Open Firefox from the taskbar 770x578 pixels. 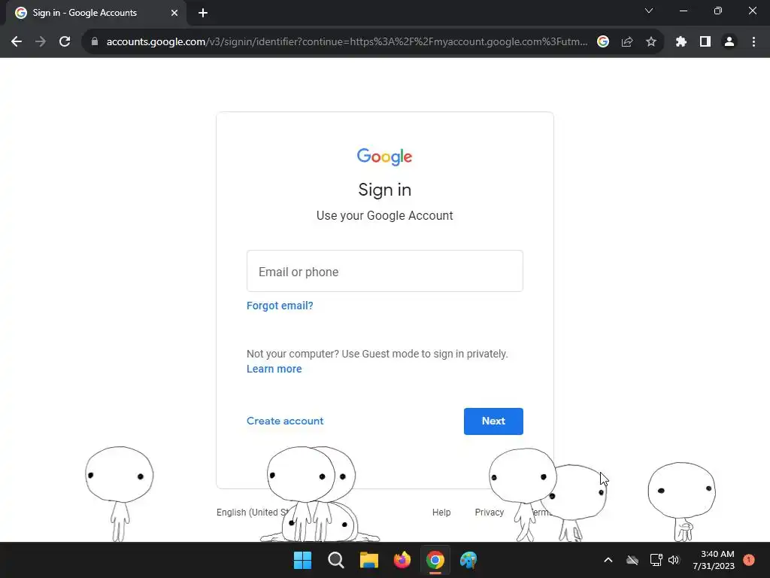pos(402,560)
